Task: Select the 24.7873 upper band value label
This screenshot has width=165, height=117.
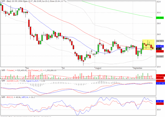Action: 160,41
